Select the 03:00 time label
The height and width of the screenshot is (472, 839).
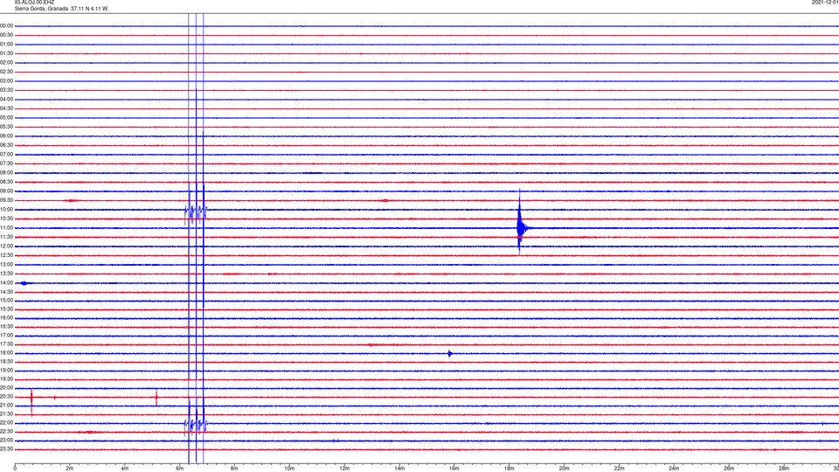[x=6, y=80]
